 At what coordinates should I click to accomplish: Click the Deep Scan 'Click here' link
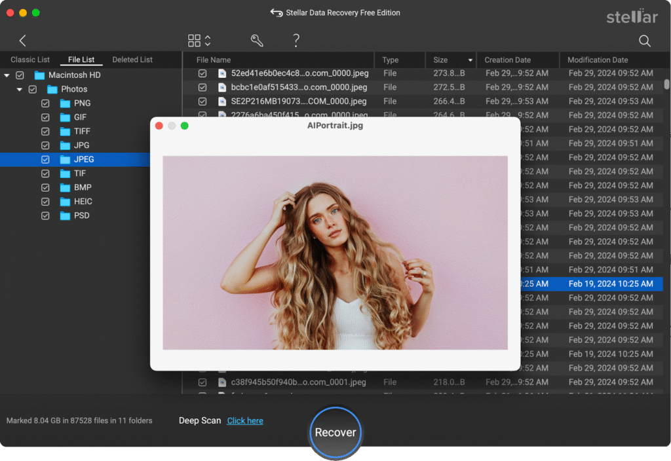[x=244, y=420]
